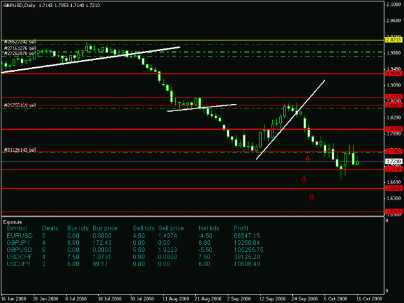The height and width of the screenshot is (303, 404).
Task: Click the red 1.7453 price tag
Action: tap(394, 151)
